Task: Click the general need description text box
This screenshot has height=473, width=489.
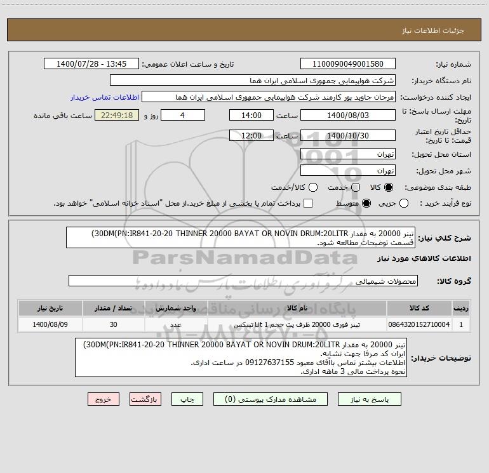Action: [241, 237]
